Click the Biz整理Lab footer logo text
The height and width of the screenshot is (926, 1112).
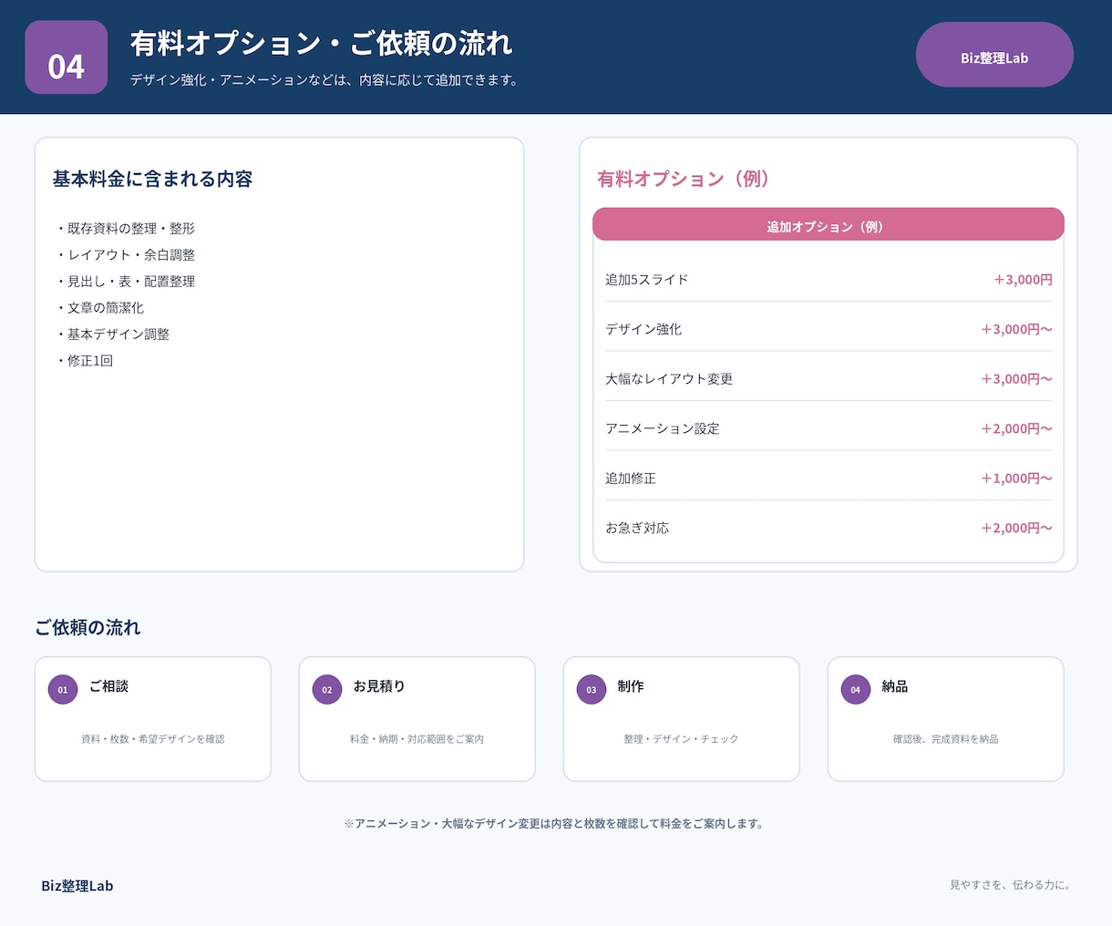(77, 886)
